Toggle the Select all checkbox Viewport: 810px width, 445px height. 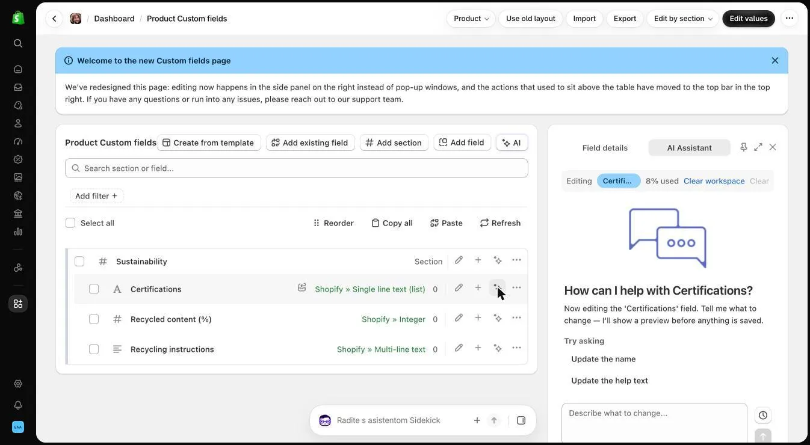point(70,223)
